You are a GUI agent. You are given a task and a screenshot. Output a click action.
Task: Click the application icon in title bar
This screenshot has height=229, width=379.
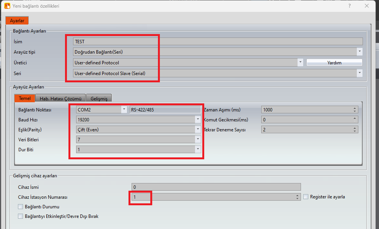tap(7, 6)
